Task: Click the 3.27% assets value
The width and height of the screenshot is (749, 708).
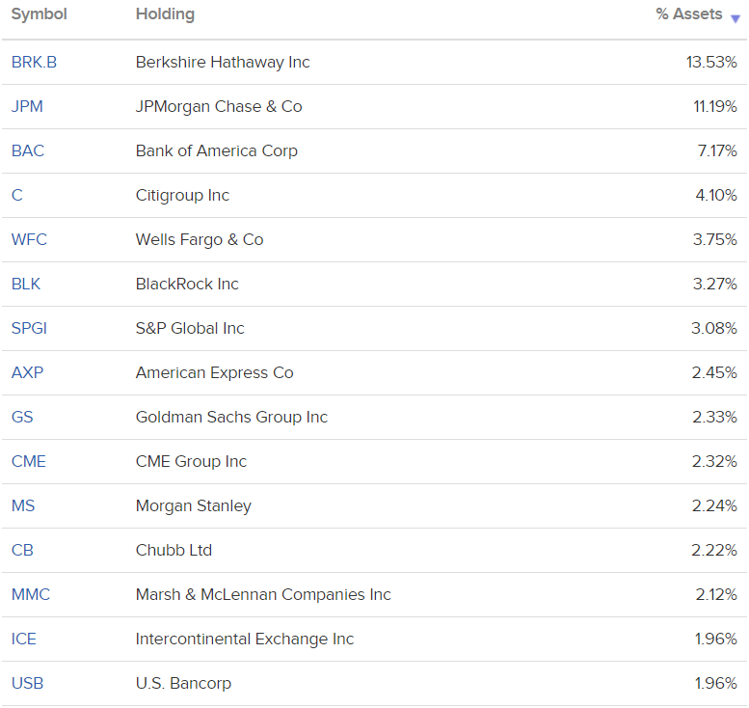Action: click(715, 284)
